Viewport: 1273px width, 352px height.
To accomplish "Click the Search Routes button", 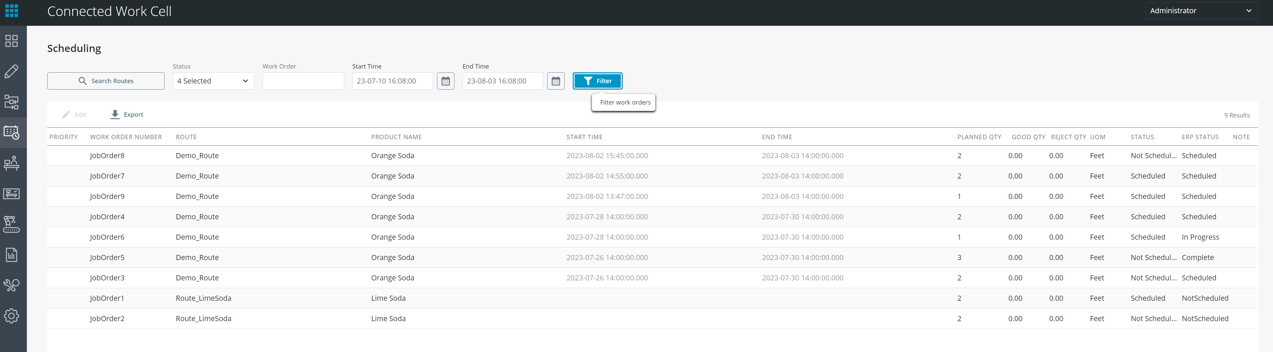I will click(106, 81).
